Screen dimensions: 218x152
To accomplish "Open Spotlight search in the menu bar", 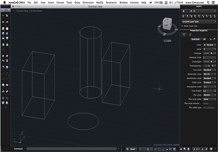I will 208,2.
